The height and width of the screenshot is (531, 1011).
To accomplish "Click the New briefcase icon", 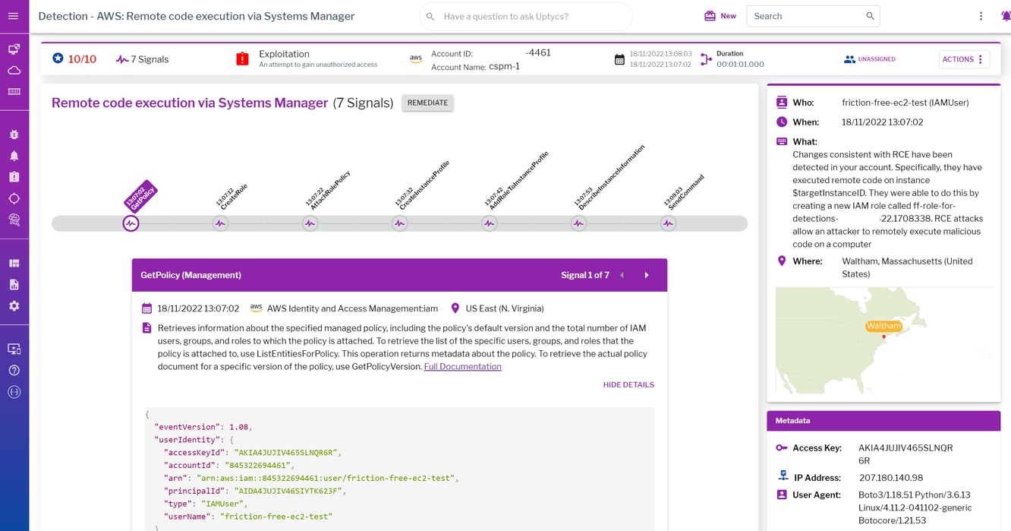I will pyautogui.click(x=710, y=16).
